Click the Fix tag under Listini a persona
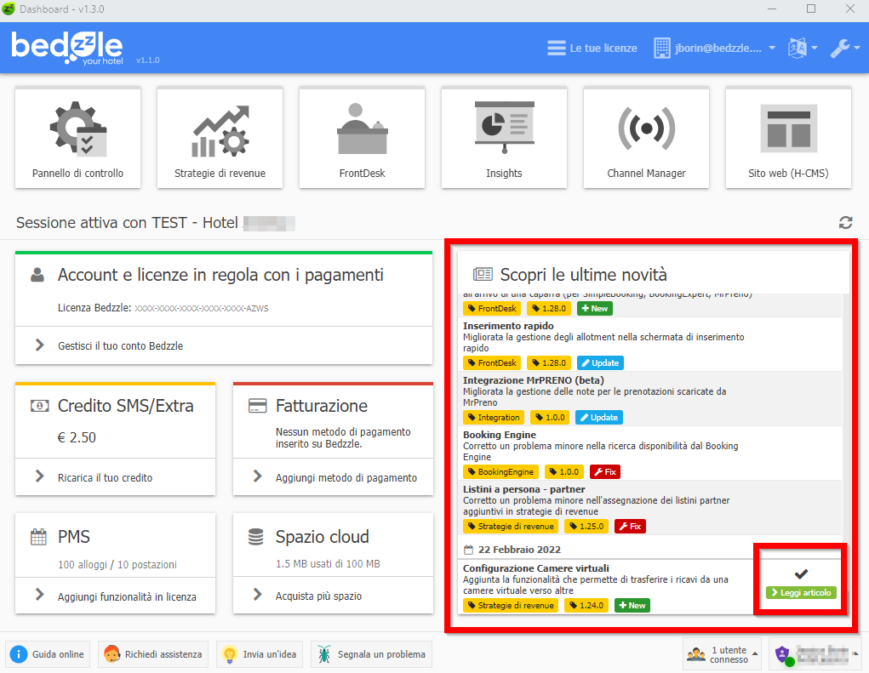Viewport: 869px width, 673px height. point(630,526)
